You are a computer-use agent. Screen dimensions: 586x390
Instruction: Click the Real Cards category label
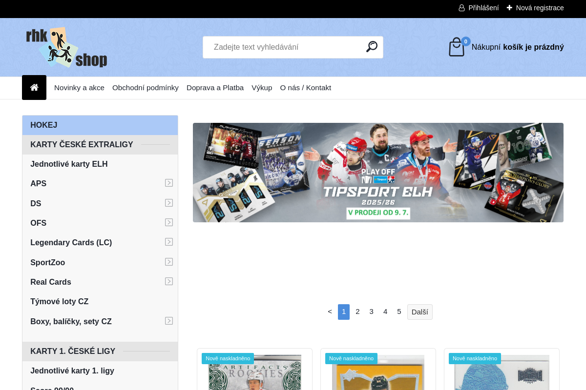[51, 282]
